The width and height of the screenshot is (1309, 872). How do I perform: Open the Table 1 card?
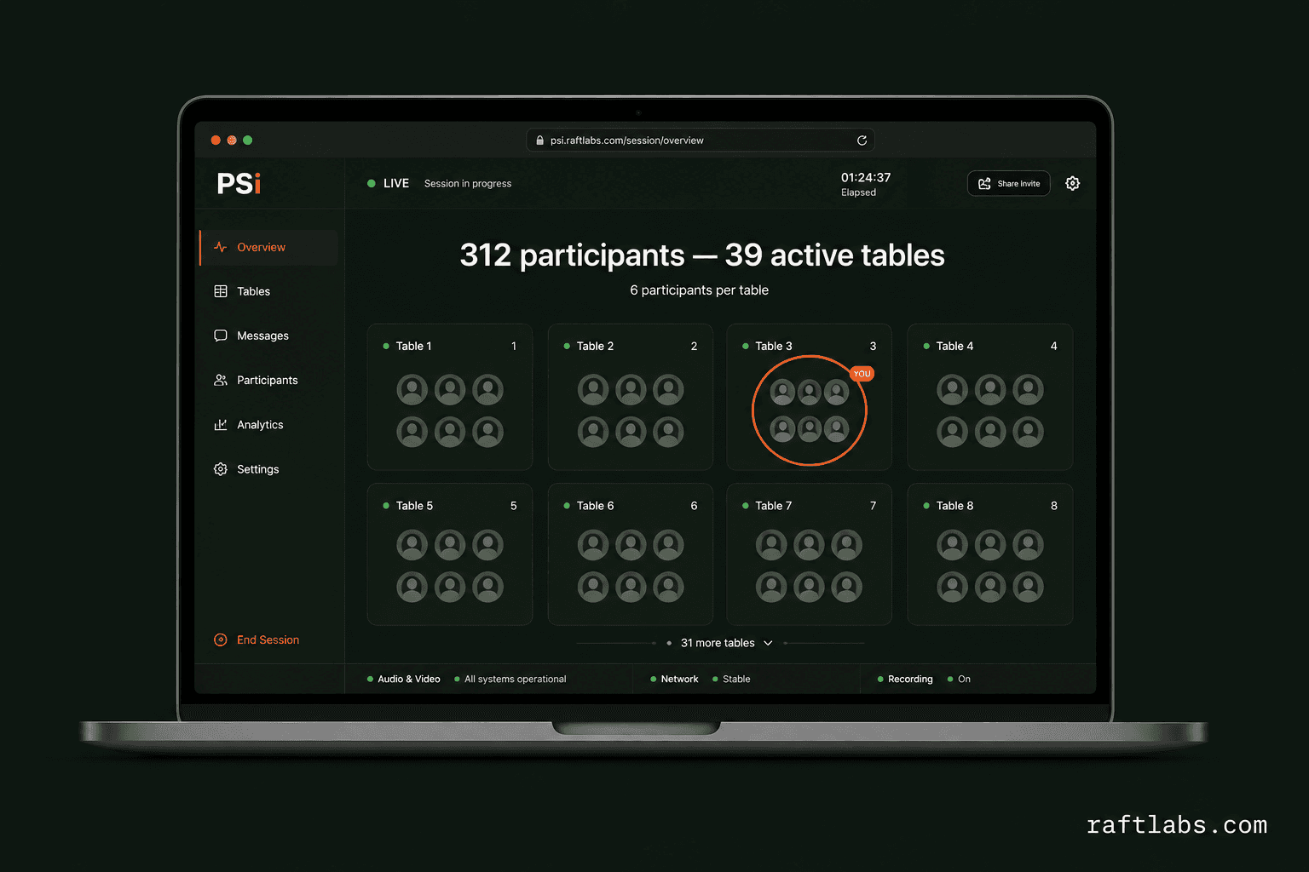tap(450, 397)
